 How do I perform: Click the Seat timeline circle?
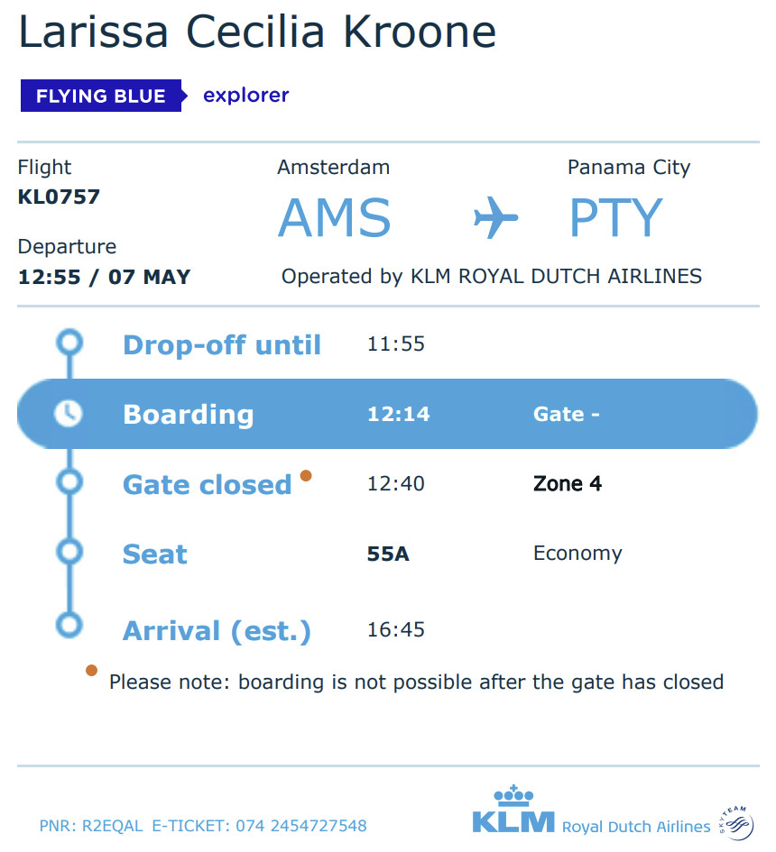[69, 552]
